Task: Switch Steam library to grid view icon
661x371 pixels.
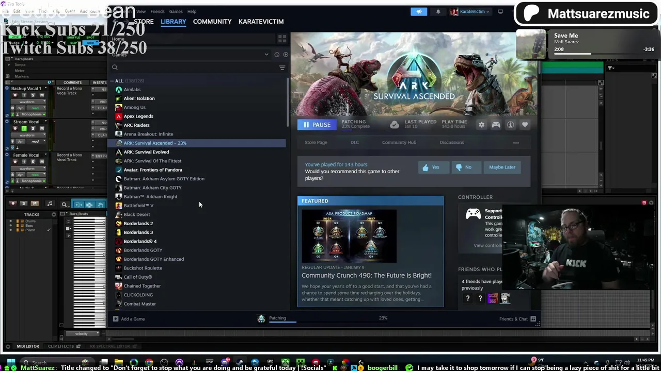Action: tap(282, 39)
